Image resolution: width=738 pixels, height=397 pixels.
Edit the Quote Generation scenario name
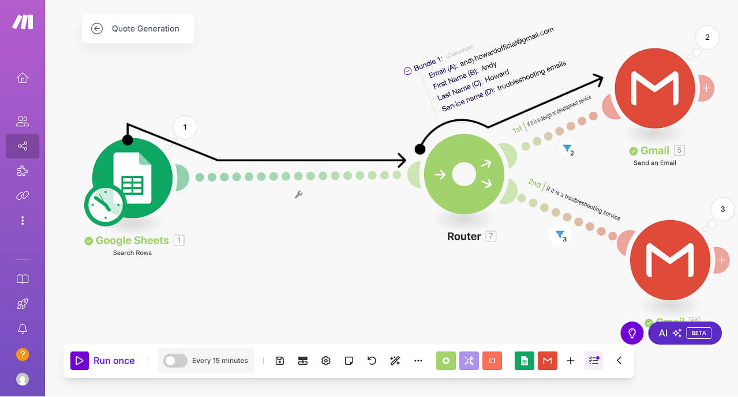pyautogui.click(x=145, y=28)
